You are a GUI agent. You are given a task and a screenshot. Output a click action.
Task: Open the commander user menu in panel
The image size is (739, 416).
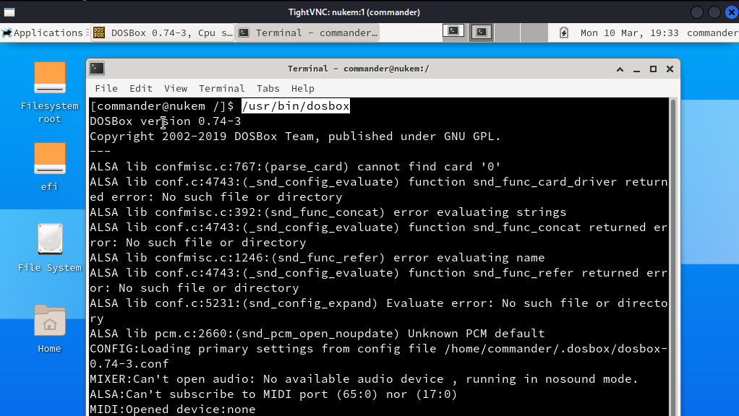pyautogui.click(x=712, y=32)
